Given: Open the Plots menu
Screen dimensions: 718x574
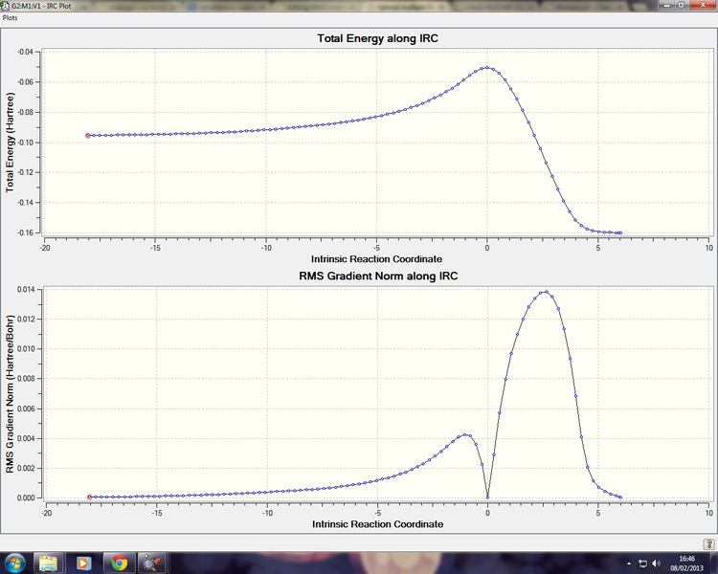Looking at the screenshot, I should (11, 18).
